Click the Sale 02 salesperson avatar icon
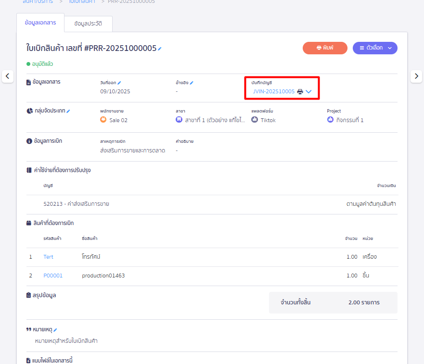Image resolution: width=424 pixels, height=364 pixels. (103, 120)
